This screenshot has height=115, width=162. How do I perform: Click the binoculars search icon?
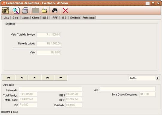point(55,10)
